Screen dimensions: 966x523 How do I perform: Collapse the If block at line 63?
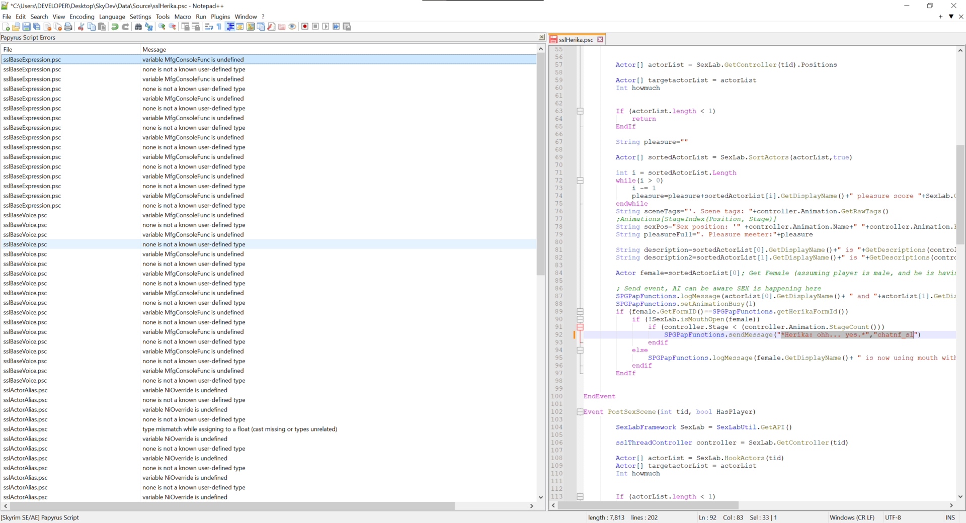click(x=580, y=111)
